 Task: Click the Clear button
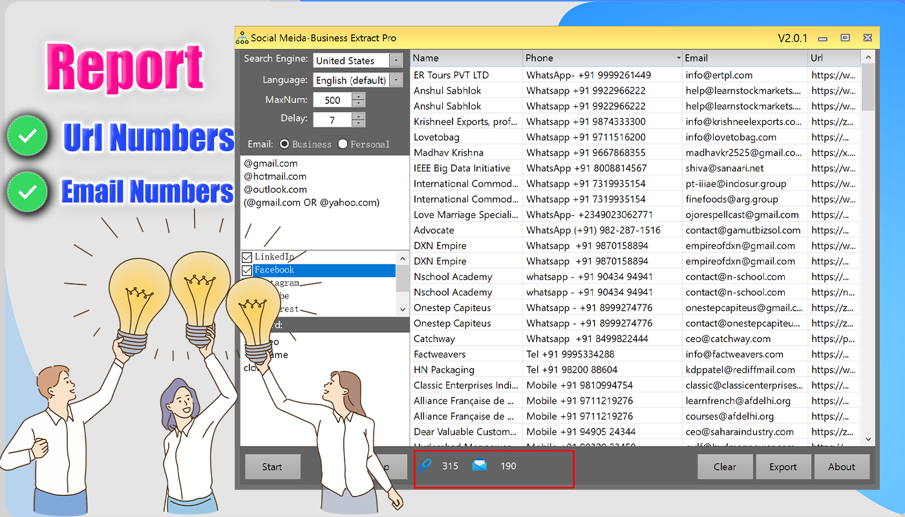coord(725,467)
